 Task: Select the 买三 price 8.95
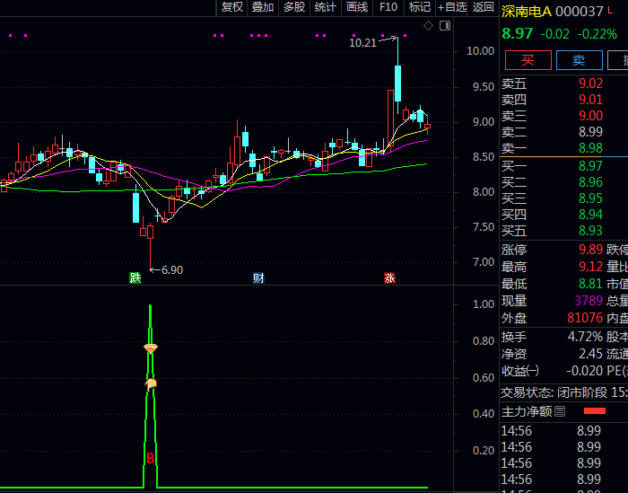(590, 198)
